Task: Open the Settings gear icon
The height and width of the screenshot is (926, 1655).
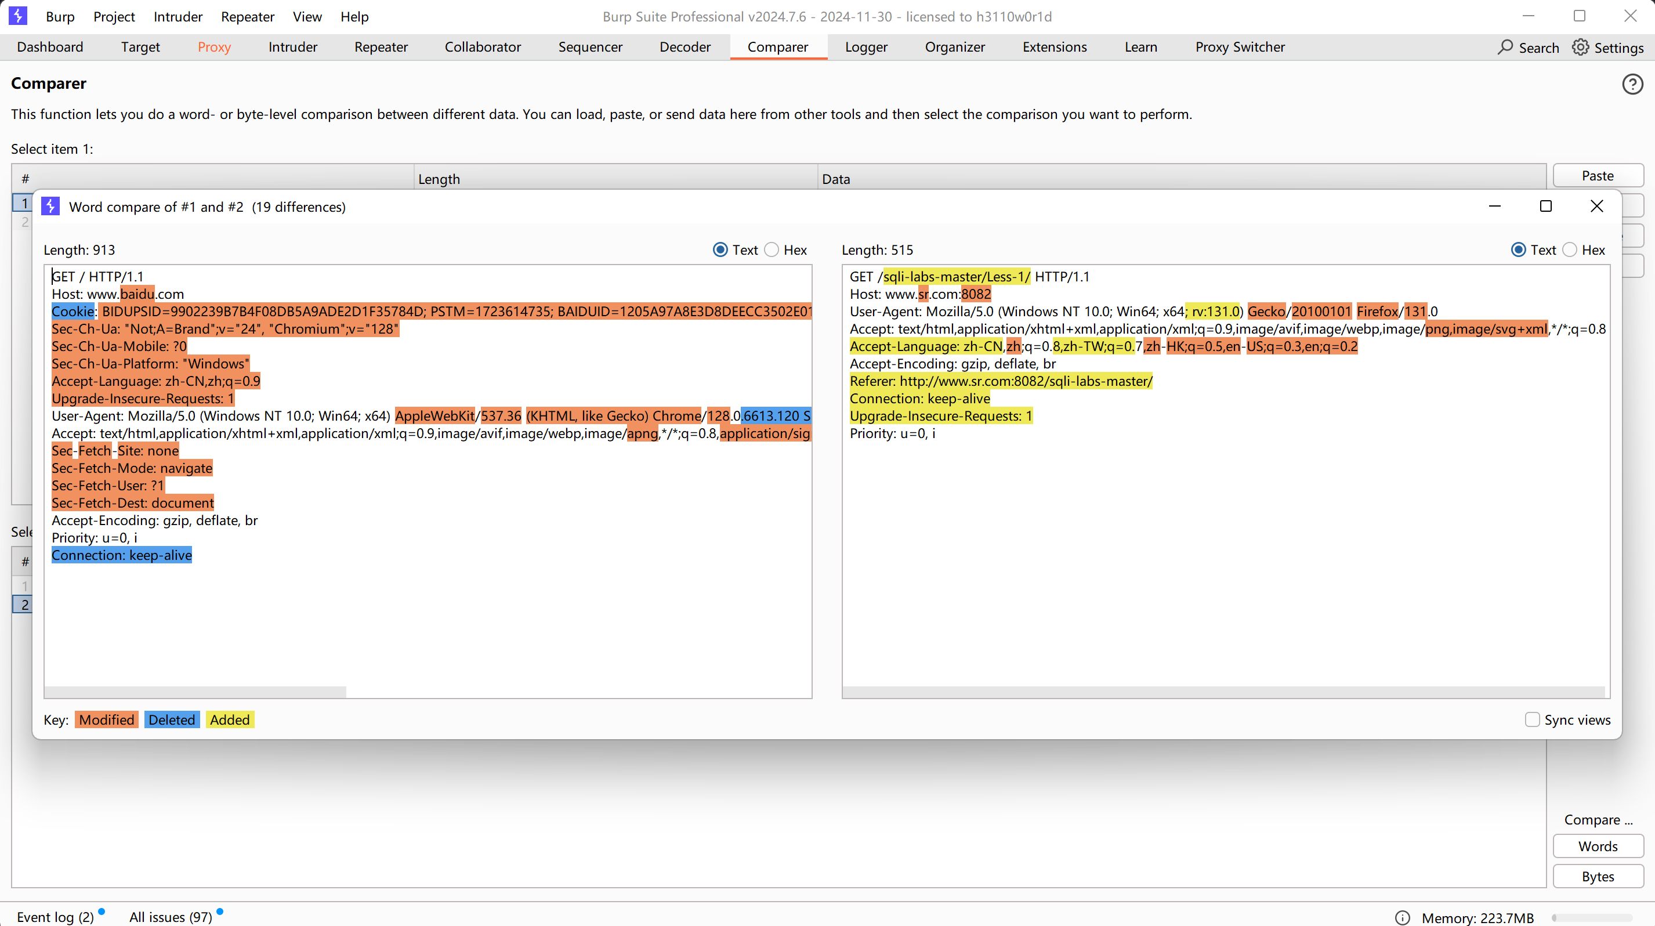Action: (1581, 48)
